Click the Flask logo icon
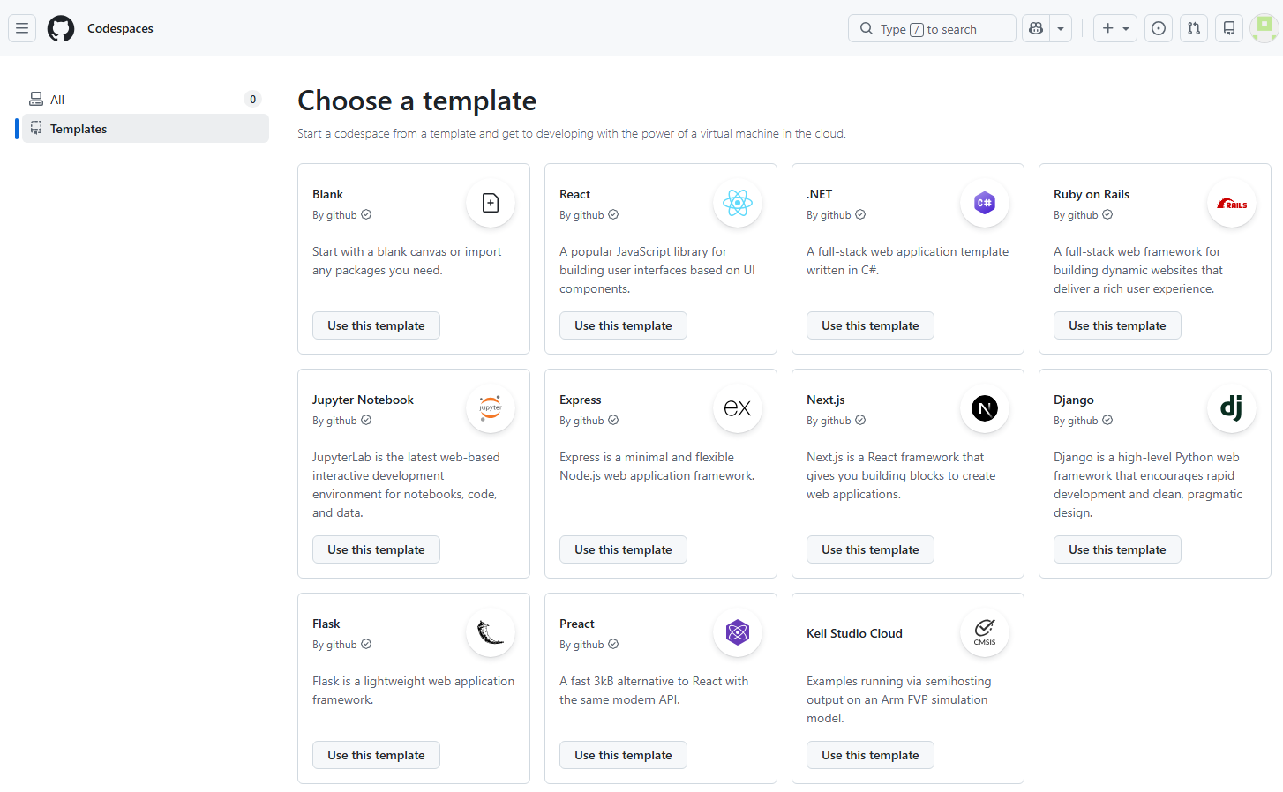This screenshot has width=1283, height=792. (x=491, y=632)
